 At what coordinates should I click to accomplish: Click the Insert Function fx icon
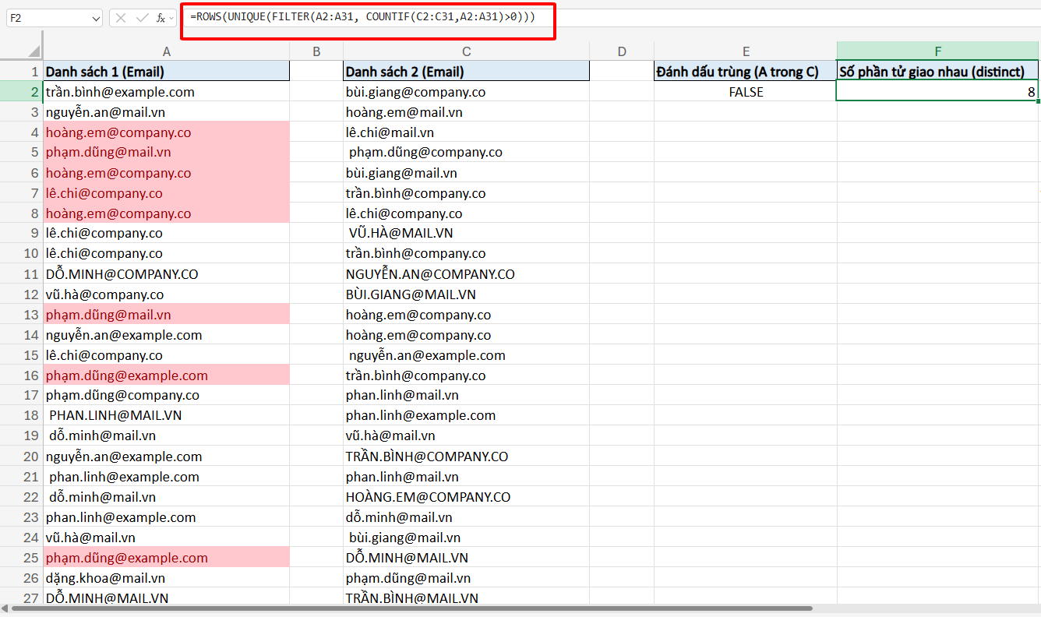[x=161, y=17]
